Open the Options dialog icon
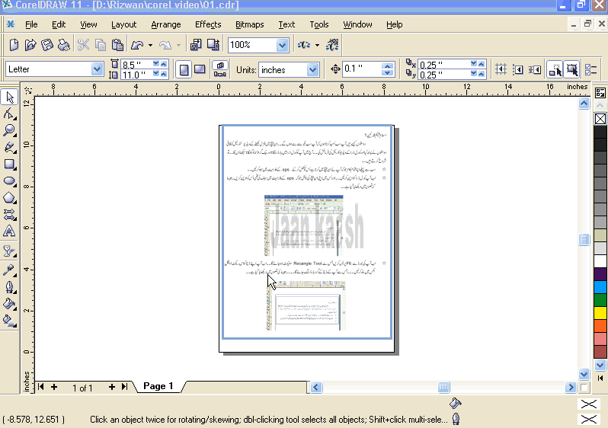Viewport: 608px width, 428px height. point(591,70)
